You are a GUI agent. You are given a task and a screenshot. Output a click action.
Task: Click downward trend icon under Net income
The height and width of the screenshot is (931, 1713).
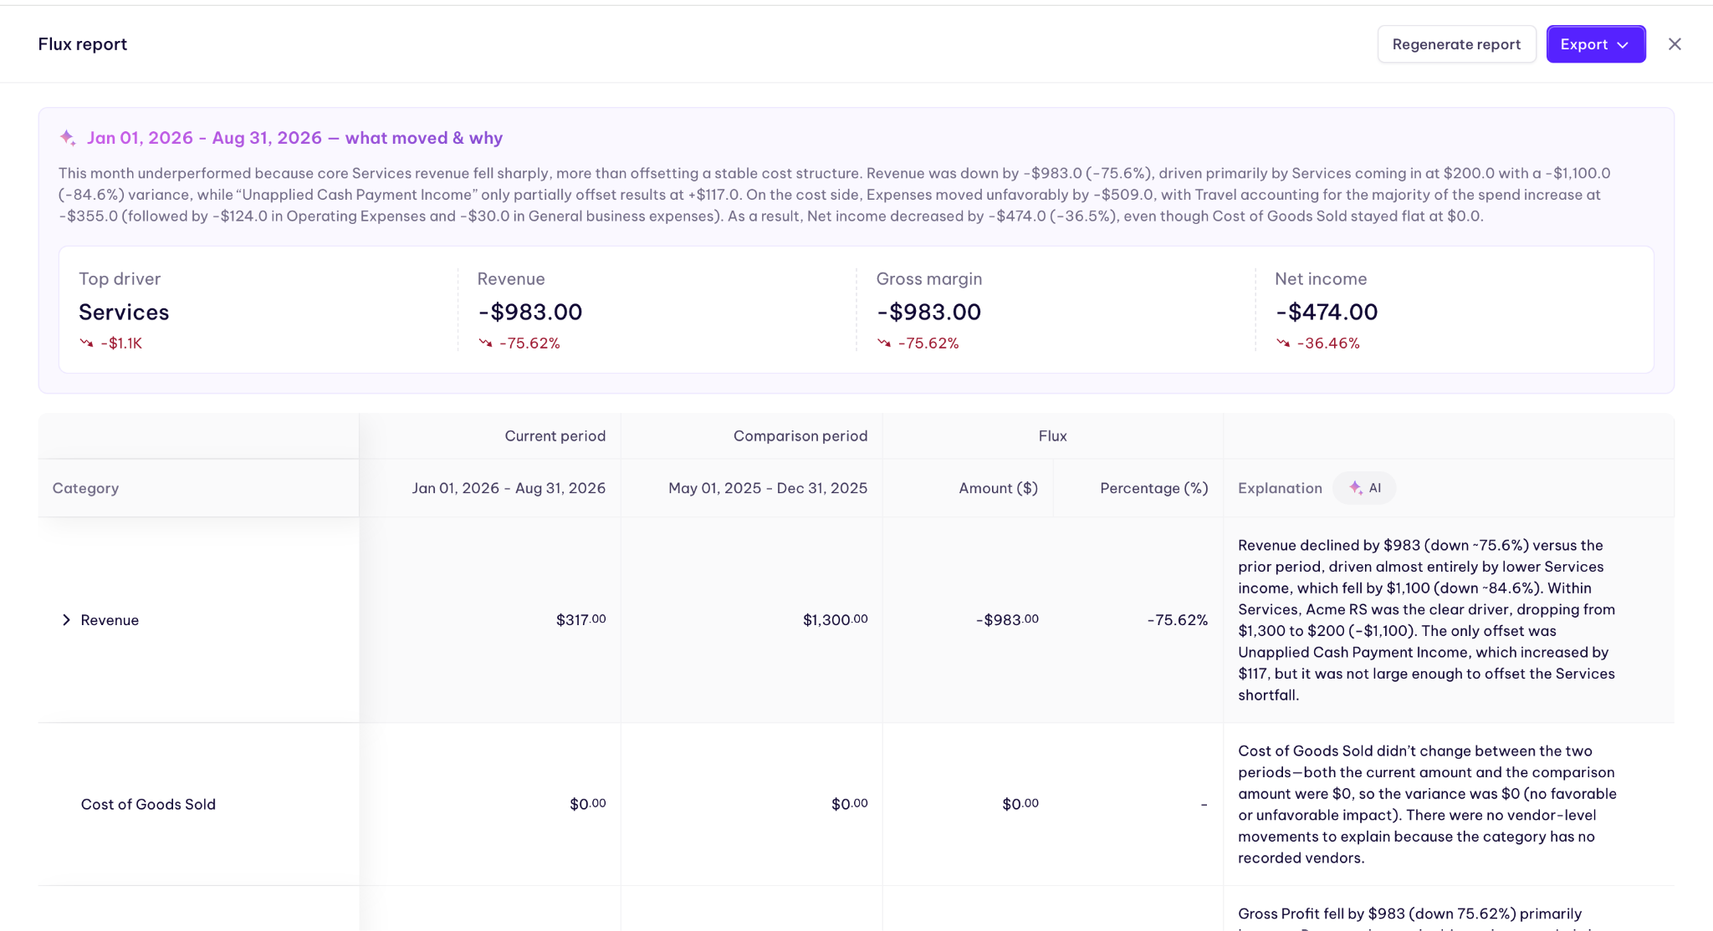[1283, 343]
